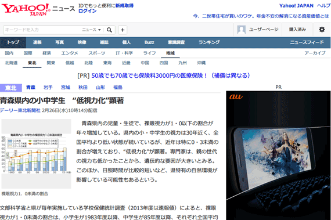The height and width of the screenshot is (220, 331).
Task: Select 四国 region
Action: tap(164, 63)
